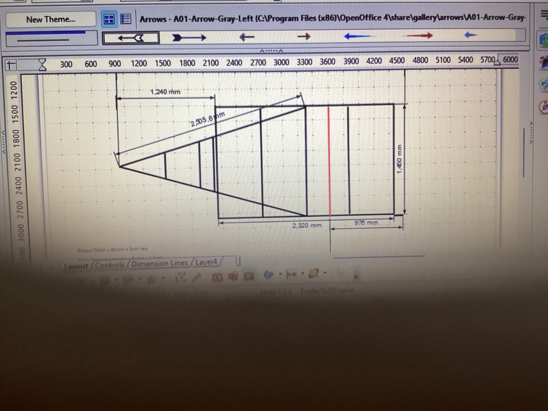This screenshot has width=548, height=411.
Task: Hide the sidebar using the edge handle
Action: coord(531,132)
